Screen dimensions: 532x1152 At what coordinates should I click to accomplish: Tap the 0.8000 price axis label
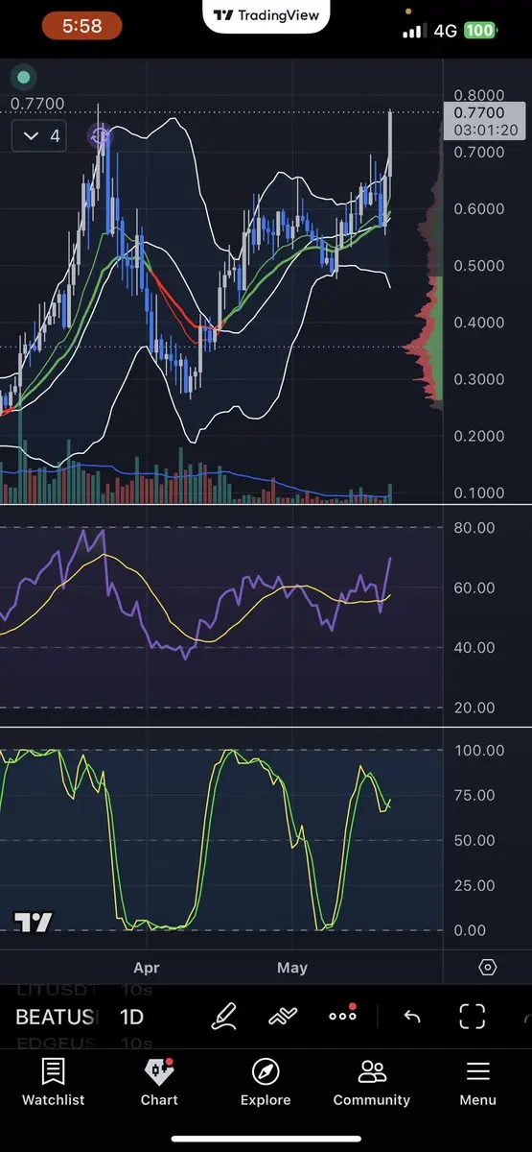(x=478, y=95)
